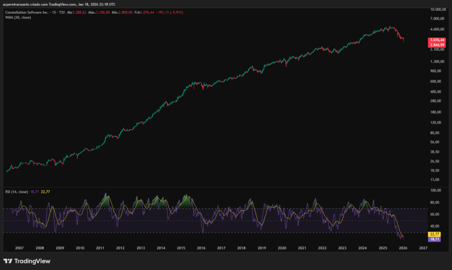Click the 2020 label on time axis
The height and width of the screenshot is (270, 452).
[282, 248]
